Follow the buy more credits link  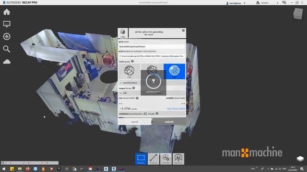coord(176,108)
